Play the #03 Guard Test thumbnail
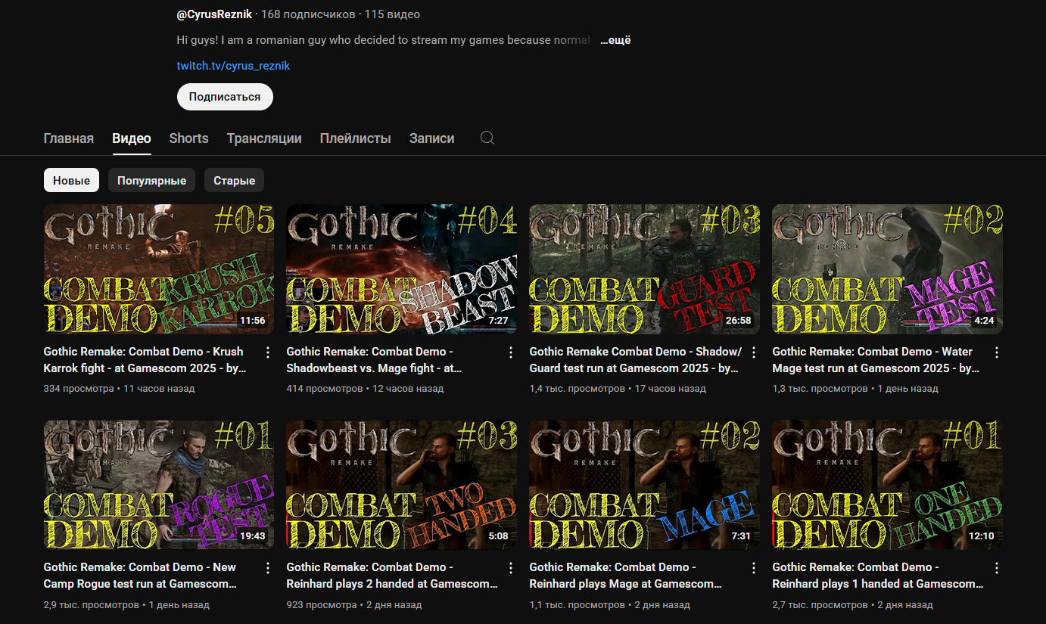This screenshot has height=624, width=1046. (645, 269)
